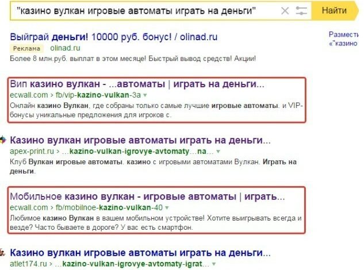Click the Разместить ad placement link on the right
Screen dimensions: 364x270
click(x=344, y=38)
